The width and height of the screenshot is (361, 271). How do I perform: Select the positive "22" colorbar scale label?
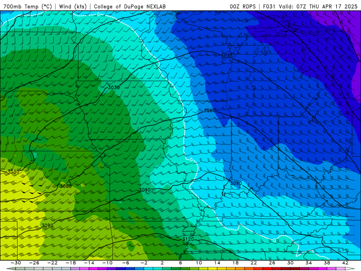coord(254,263)
